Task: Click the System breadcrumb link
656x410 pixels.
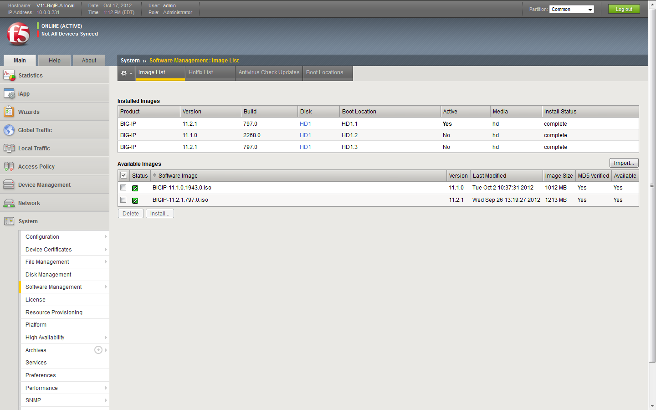Action: click(x=130, y=61)
